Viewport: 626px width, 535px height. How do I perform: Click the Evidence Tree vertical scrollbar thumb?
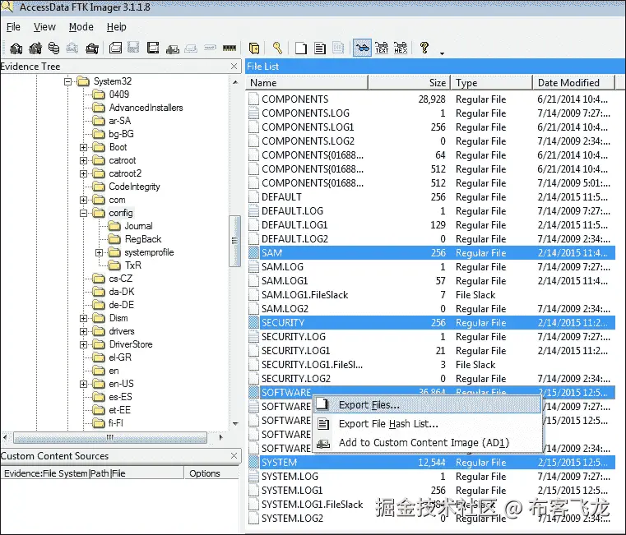coord(234,241)
